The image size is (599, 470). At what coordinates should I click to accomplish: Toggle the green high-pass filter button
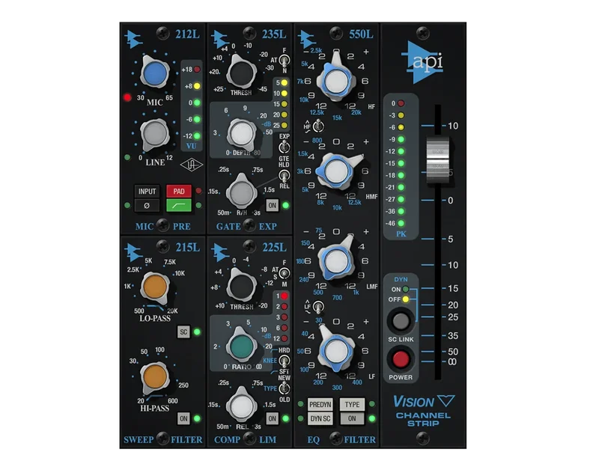pos(179,205)
